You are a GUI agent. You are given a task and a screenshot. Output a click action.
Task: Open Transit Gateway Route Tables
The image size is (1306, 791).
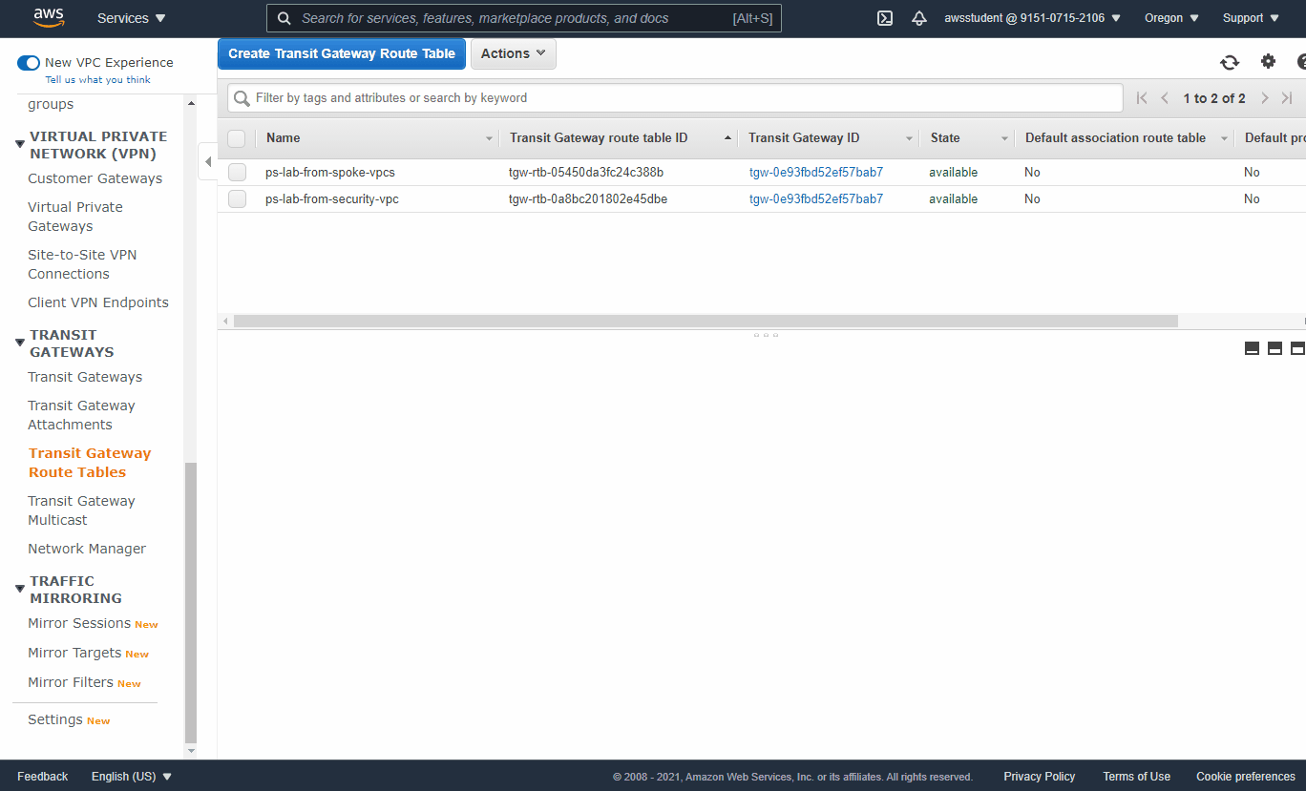pos(90,463)
